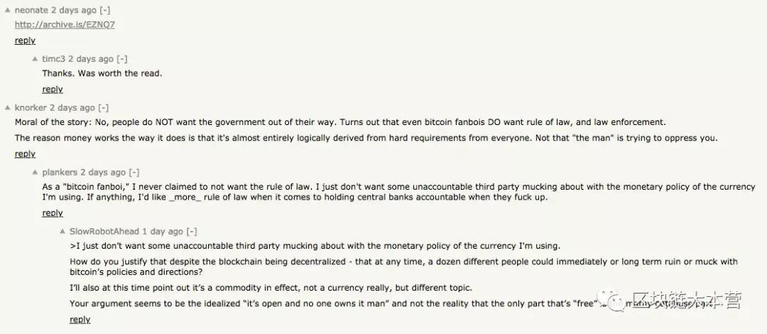This screenshot has width=767, height=334.
Task: Open knorker's user profile
Action: coord(31,108)
